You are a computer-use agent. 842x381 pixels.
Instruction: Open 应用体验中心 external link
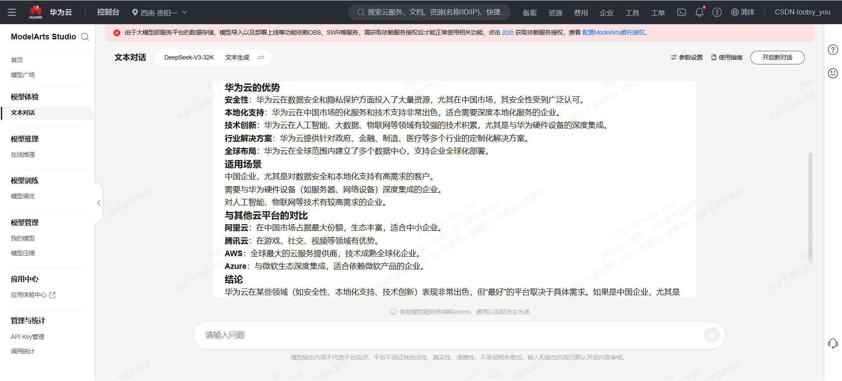point(33,295)
